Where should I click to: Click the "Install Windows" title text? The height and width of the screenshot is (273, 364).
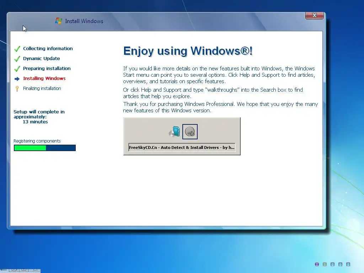click(x=84, y=21)
